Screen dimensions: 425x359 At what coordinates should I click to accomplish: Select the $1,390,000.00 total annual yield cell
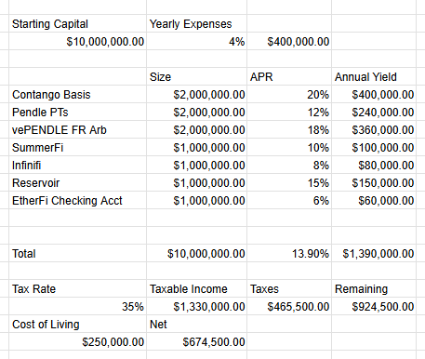point(374,253)
